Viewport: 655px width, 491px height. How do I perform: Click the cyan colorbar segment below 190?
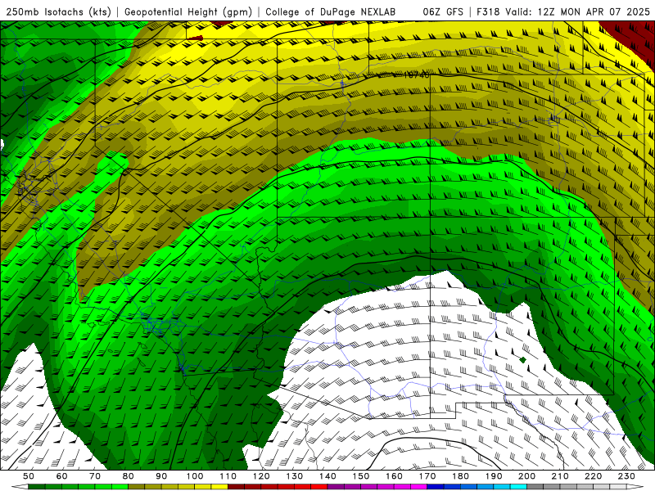[x=502, y=487]
